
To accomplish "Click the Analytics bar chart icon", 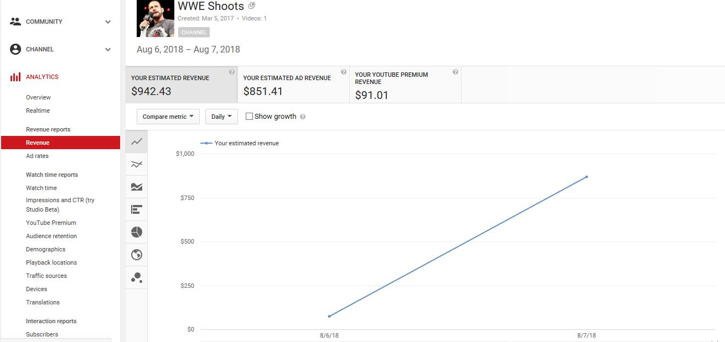I will pos(15,77).
